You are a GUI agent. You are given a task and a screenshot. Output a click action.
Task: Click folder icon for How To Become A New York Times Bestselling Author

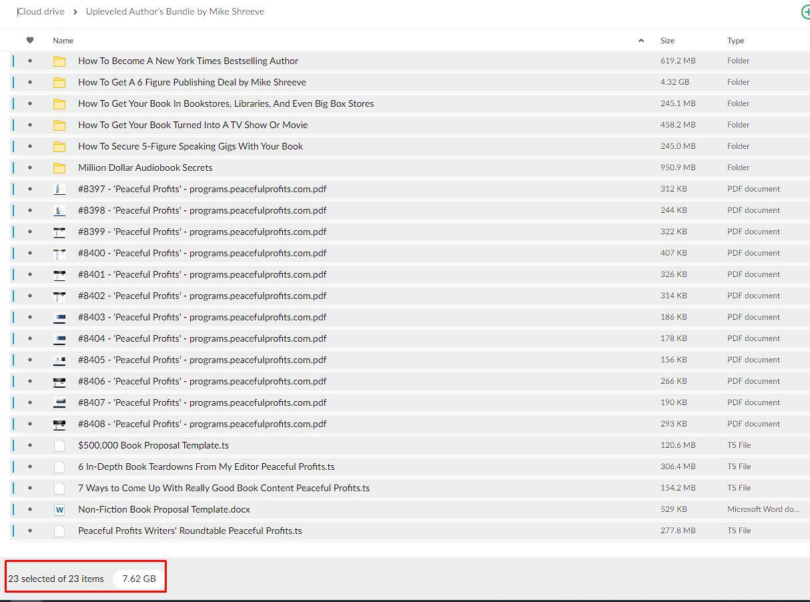[x=59, y=61]
